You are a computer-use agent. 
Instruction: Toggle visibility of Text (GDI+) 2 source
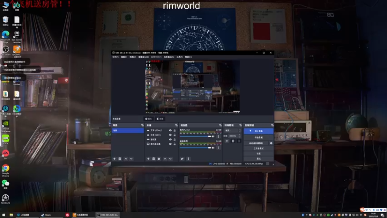pyautogui.click(x=170, y=130)
